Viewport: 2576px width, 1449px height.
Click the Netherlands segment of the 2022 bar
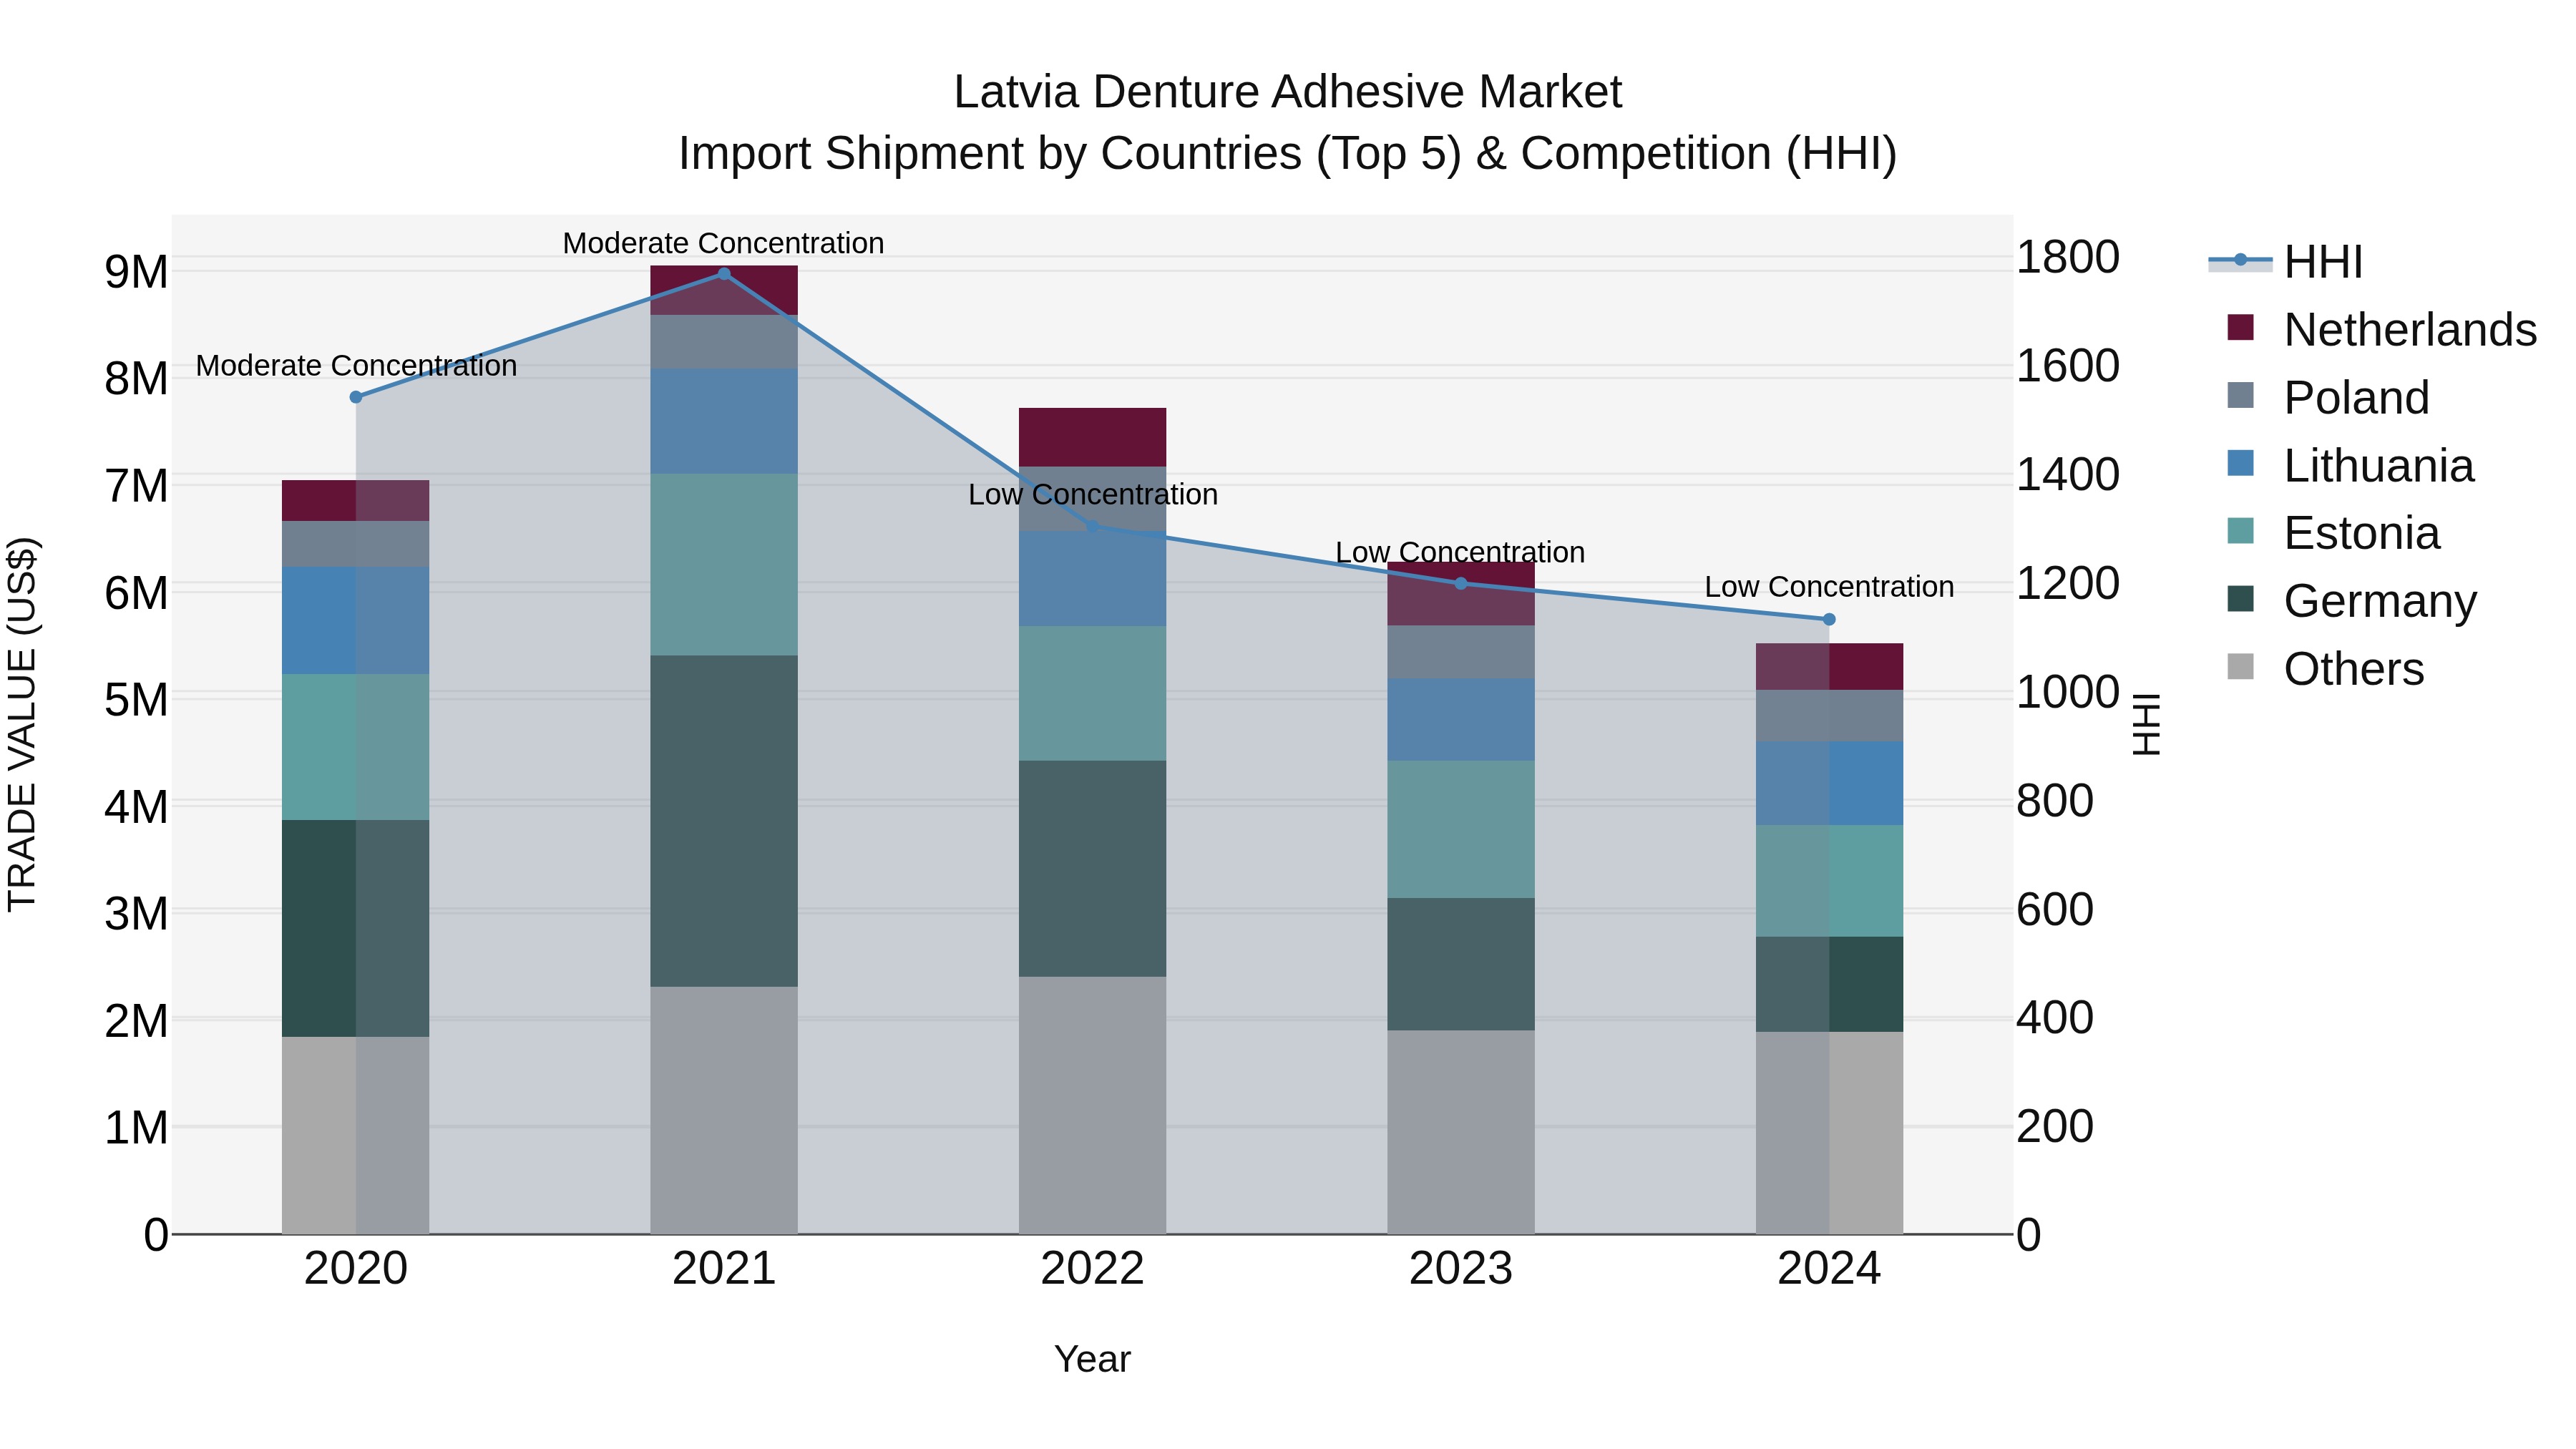(1093, 437)
